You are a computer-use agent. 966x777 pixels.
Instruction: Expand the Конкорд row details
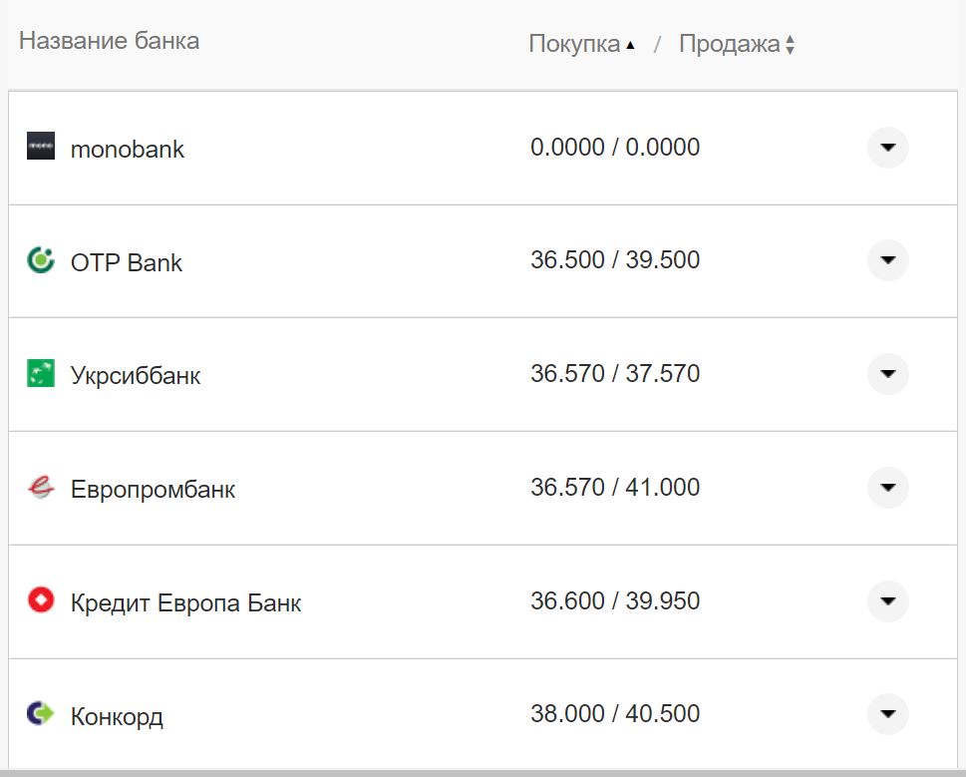886,714
